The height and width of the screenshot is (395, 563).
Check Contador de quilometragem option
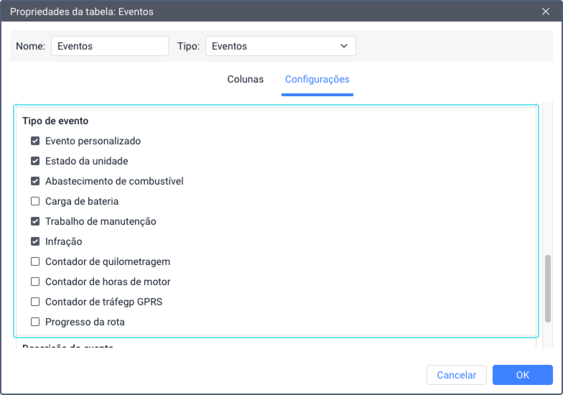click(35, 262)
